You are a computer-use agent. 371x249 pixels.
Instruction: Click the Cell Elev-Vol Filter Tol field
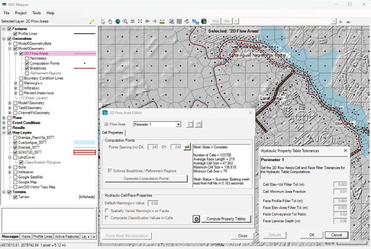[339, 184]
